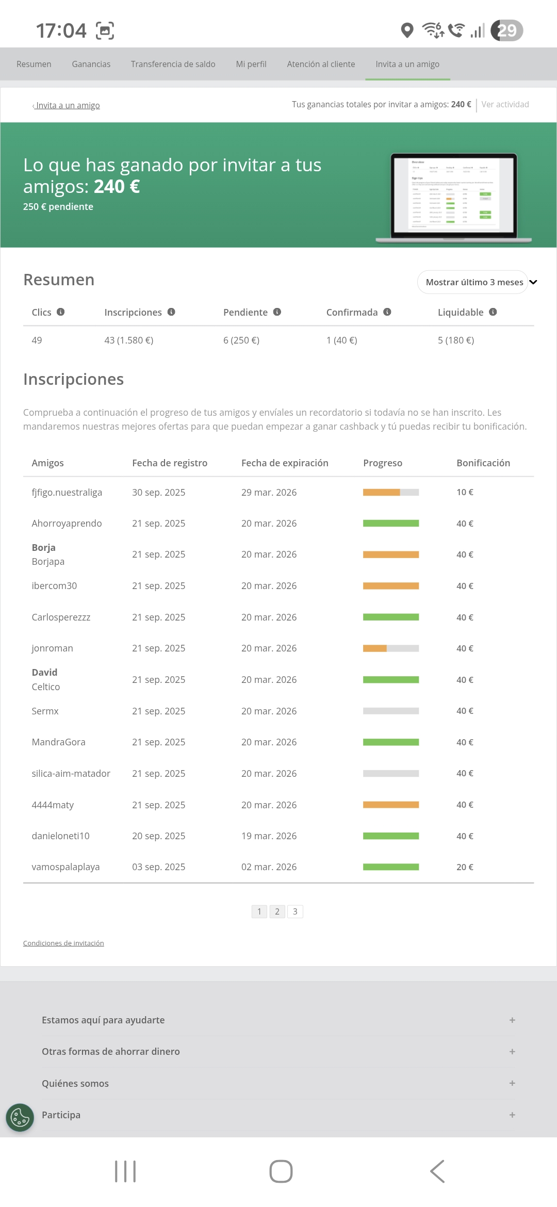Click the info icon beside Inscripciones column
Image resolution: width=557 pixels, height=1207 pixels.
click(x=171, y=312)
